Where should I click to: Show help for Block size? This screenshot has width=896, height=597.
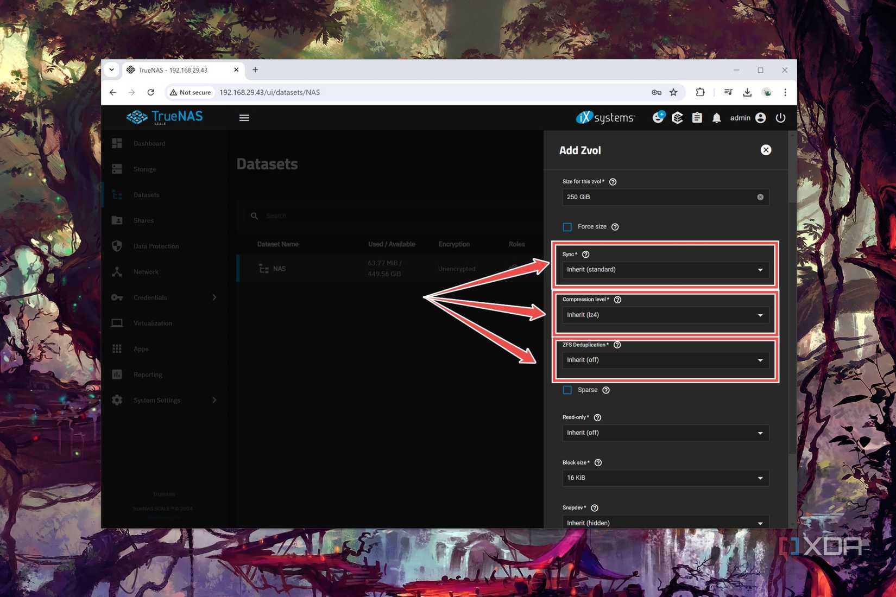pyautogui.click(x=598, y=463)
